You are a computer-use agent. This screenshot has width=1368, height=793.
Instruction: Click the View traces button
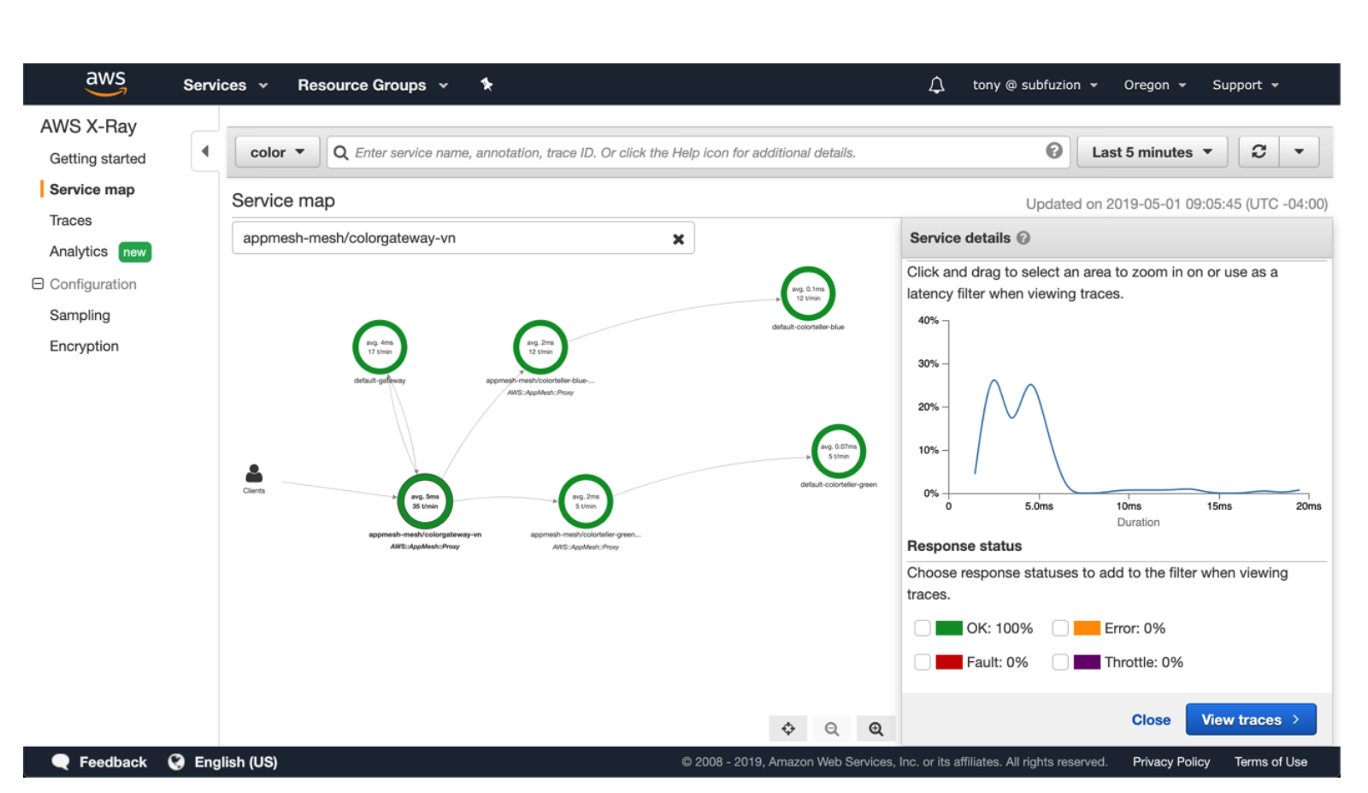click(1250, 719)
